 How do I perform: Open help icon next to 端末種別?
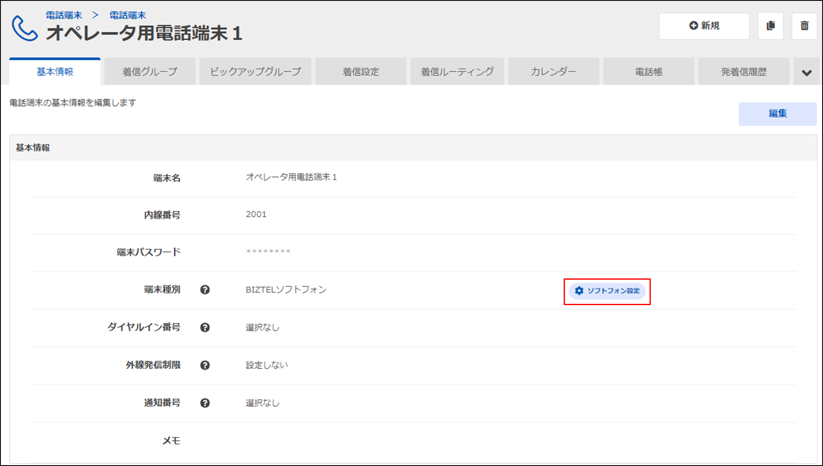205,290
